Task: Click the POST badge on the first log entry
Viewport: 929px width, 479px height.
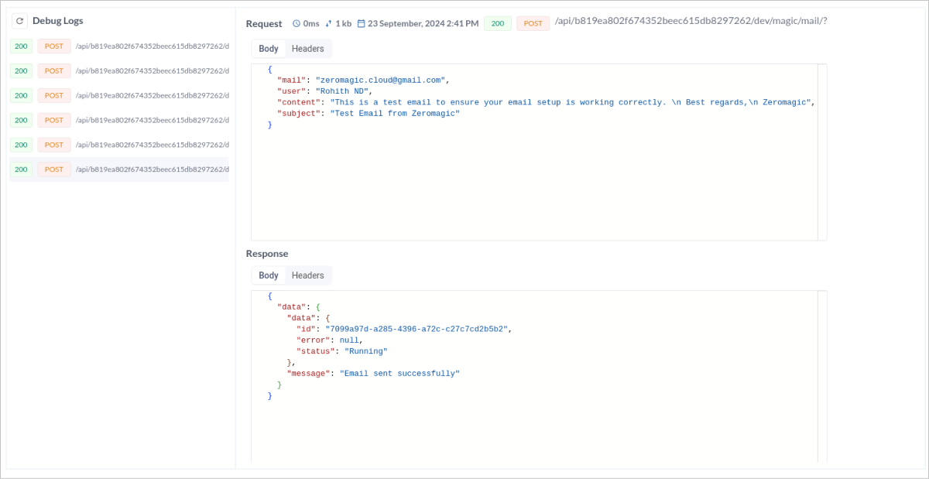Action: click(53, 46)
